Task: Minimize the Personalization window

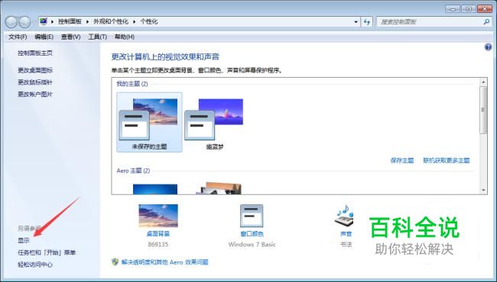Action: pyautogui.click(x=453, y=9)
